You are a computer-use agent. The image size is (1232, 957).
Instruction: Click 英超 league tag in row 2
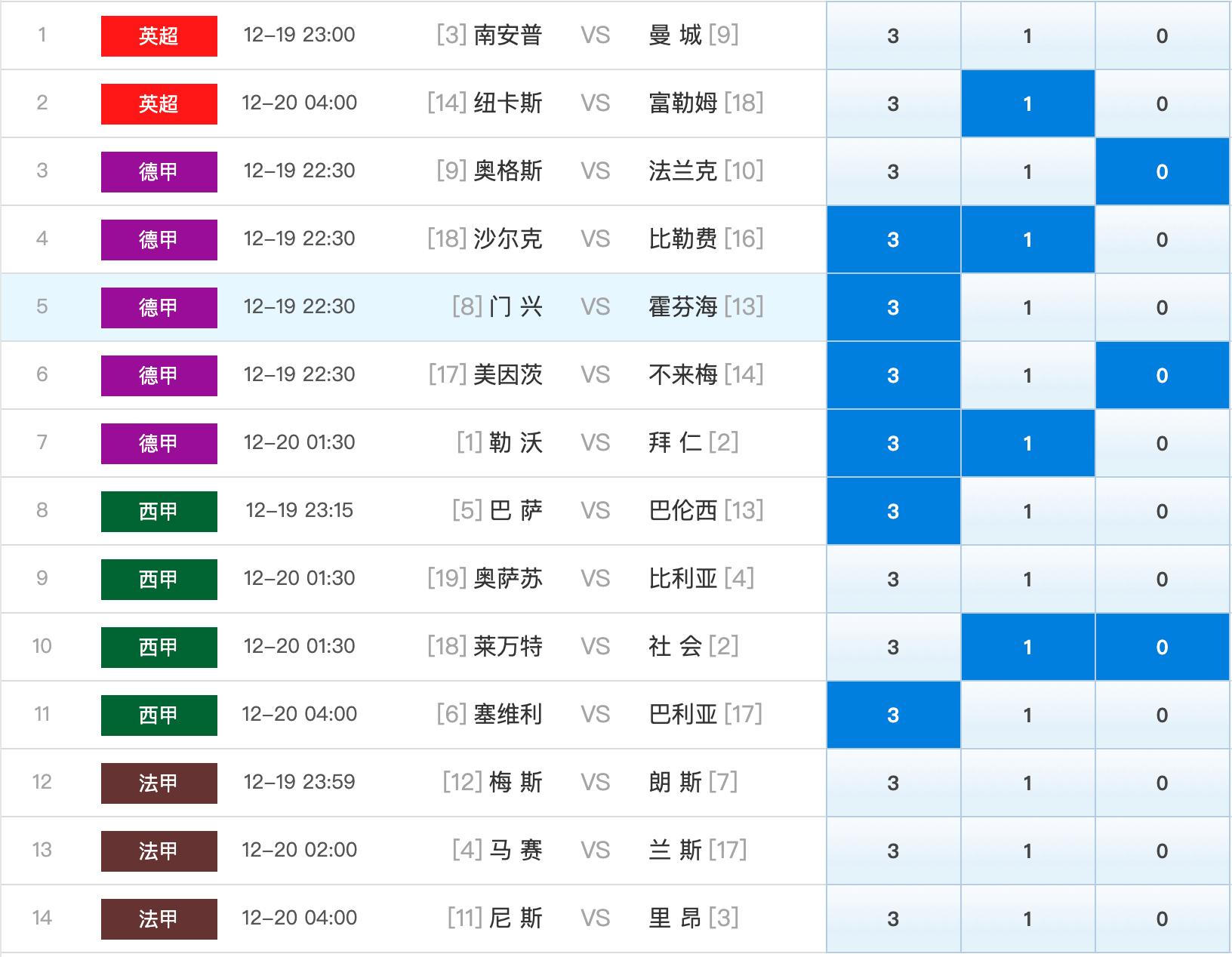point(159,104)
